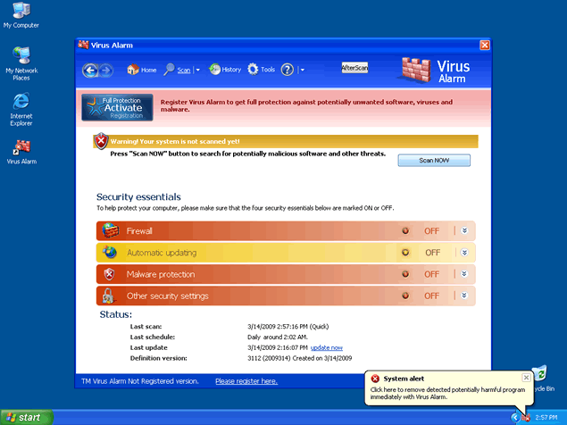Click the Back arrow navigation button
This screenshot has width=567, height=425.
tap(90, 71)
